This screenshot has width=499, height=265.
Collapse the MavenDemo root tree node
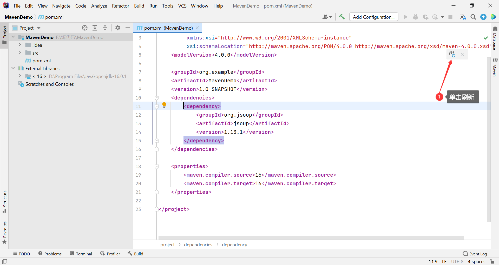pyautogui.click(x=13, y=37)
